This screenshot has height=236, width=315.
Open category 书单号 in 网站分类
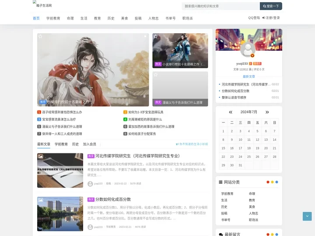[x=226, y=220]
